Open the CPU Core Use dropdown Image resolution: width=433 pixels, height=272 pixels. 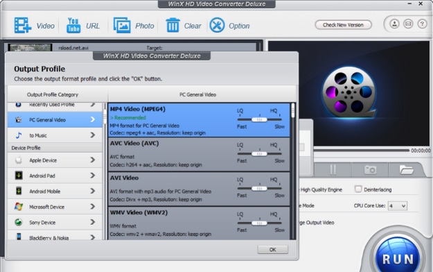(x=398, y=206)
